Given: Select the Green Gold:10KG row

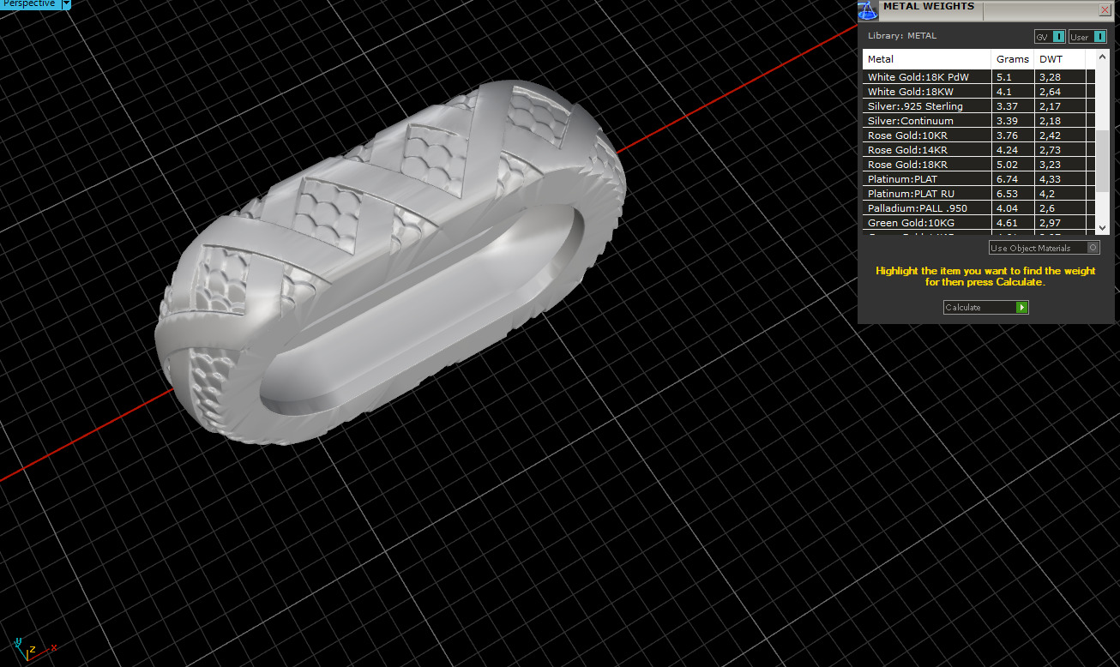Looking at the screenshot, I should tap(979, 223).
